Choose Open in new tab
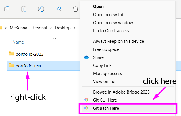The width and height of the screenshot is (181, 116). click(109, 15)
